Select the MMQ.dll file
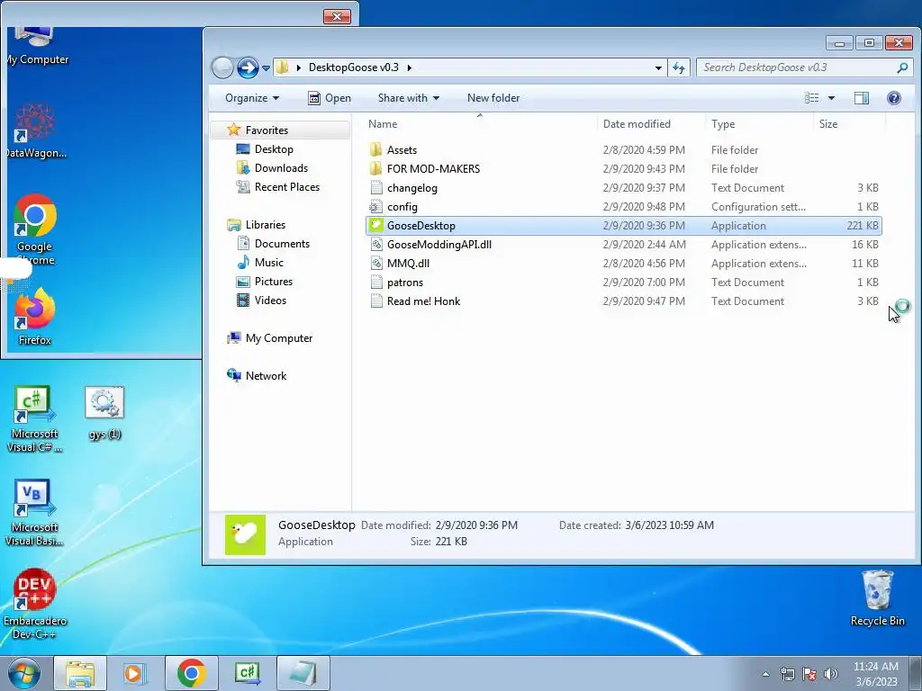This screenshot has width=922, height=691. (408, 264)
